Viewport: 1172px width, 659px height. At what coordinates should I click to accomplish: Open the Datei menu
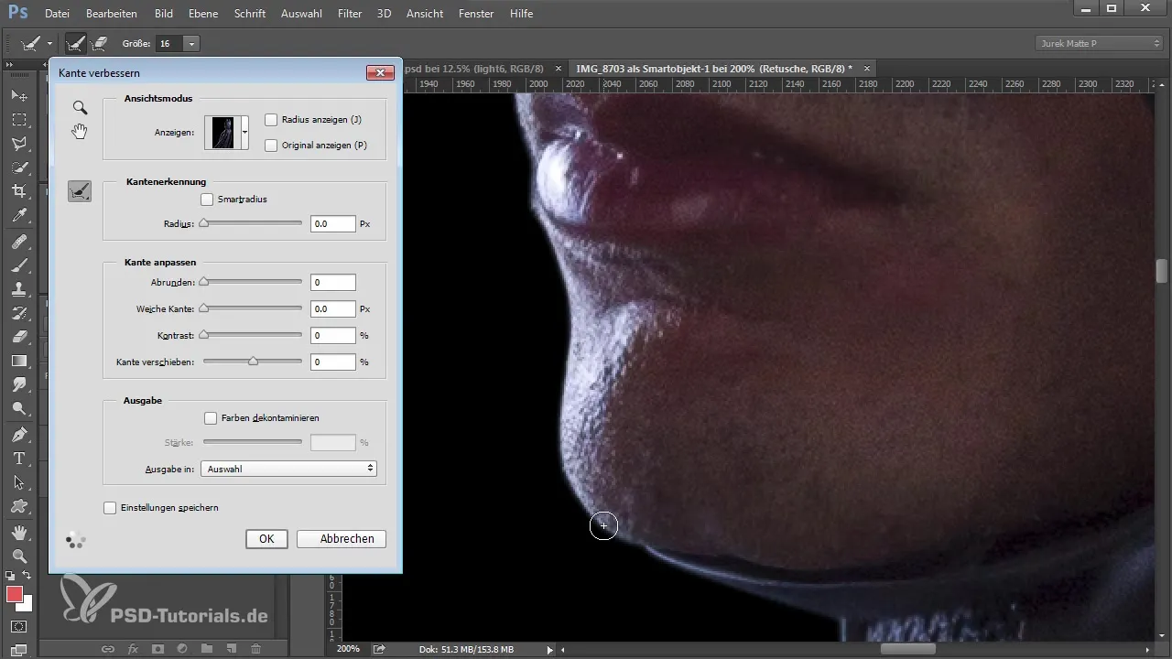click(57, 14)
